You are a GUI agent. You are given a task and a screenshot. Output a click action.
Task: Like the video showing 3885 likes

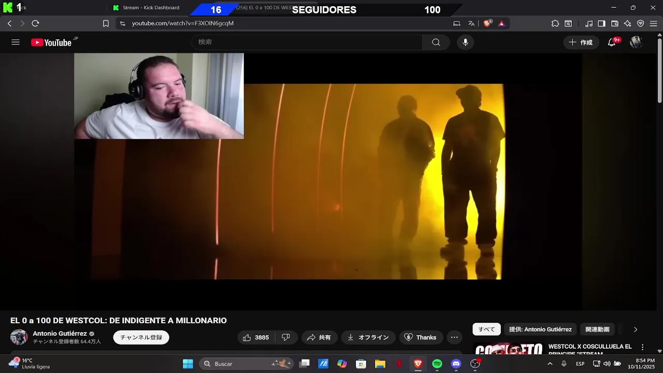[x=256, y=337]
